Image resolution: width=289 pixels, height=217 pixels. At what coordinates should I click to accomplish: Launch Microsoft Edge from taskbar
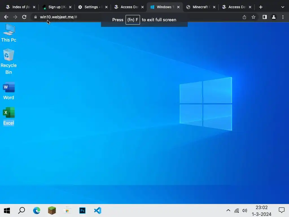point(36,210)
